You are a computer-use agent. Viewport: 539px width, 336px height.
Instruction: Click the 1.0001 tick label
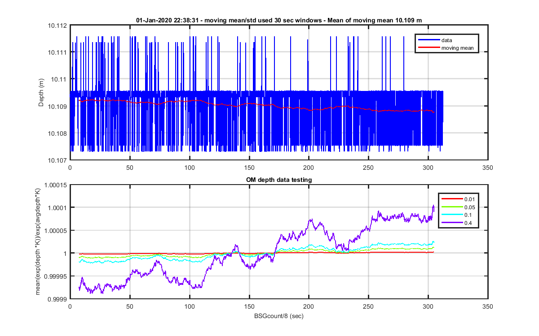(58, 208)
